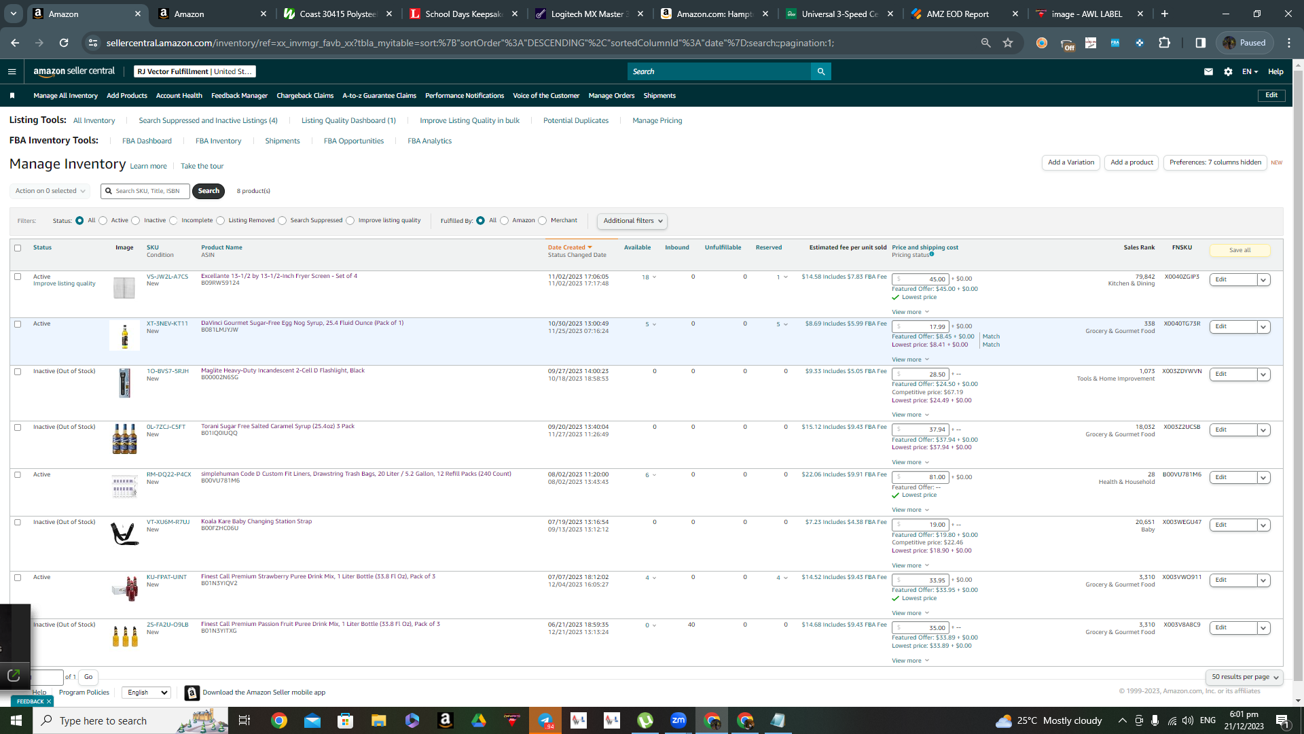Filter Fulfilled By Merchant radio button
The image size is (1304, 734).
(543, 221)
